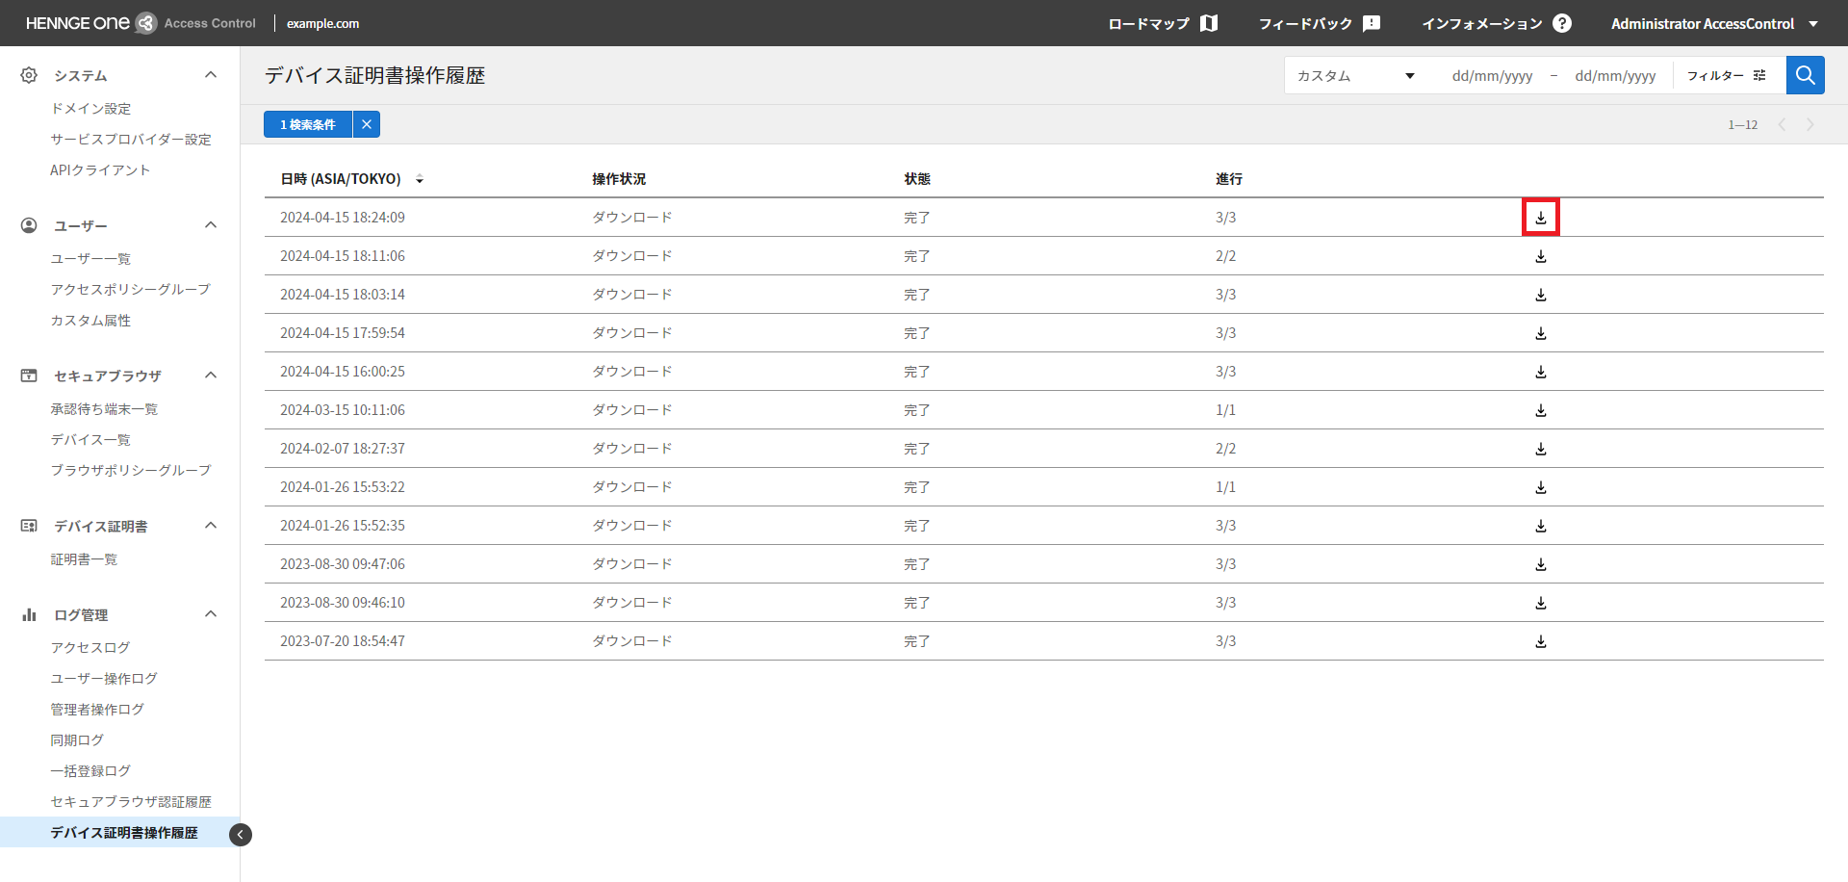Click the start date dd/mm/yyyy field
The height and width of the screenshot is (882, 1848).
coord(1492,76)
